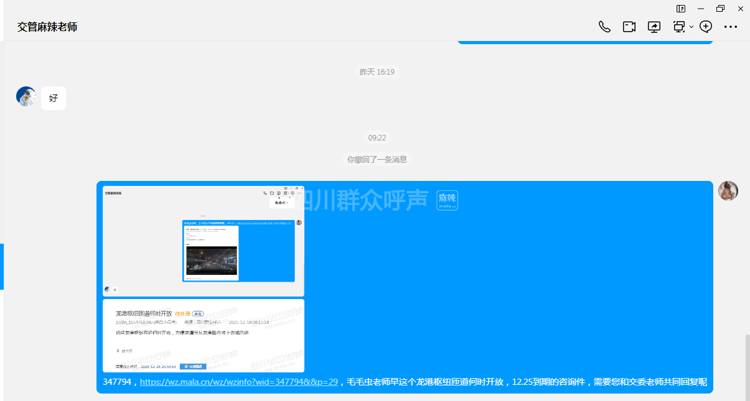Click the 好 message bubble
This screenshot has width=750, height=401.
(x=54, y=98)
